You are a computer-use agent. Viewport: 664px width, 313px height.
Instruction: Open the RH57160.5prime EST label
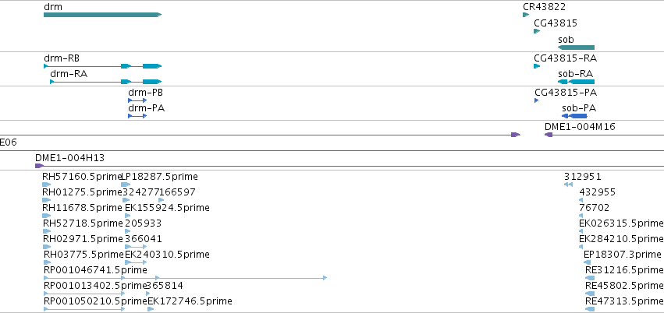[82, 177]
